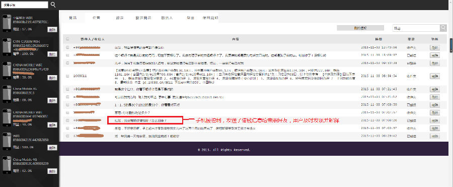Click the sender number 1008611
This screenshot has width=453, height=187.
[x=80, y=76]
